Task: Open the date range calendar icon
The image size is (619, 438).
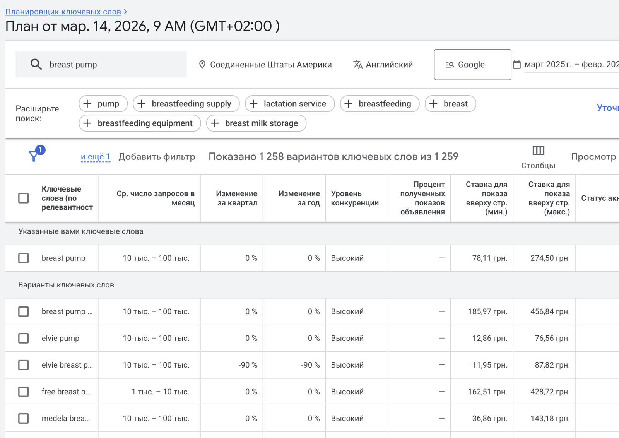Action: 516,65
